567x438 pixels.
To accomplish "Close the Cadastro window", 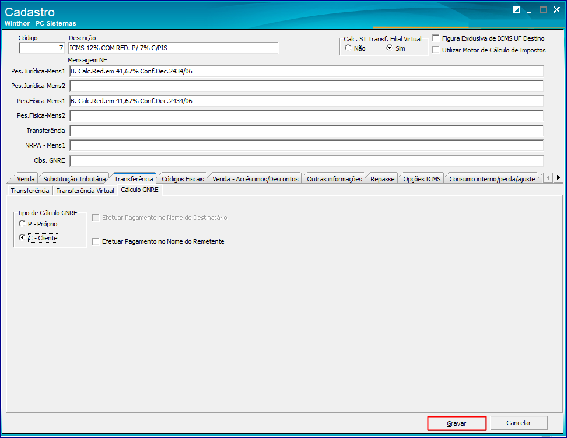I will [x=557, y=10].
